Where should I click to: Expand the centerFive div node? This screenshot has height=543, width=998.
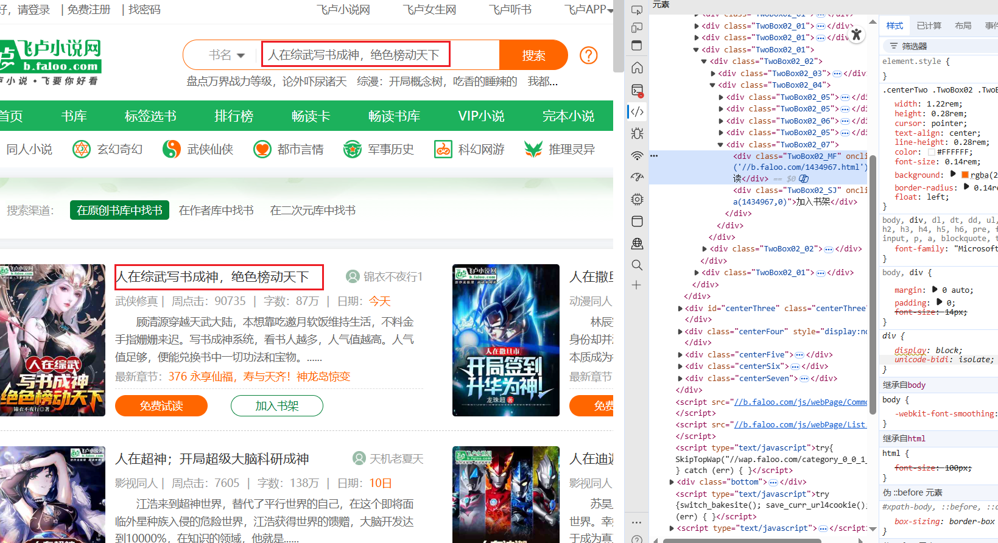[x=680, y=355]
